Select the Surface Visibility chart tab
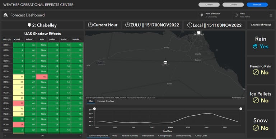Screen dimensions: 276x139 183,135
